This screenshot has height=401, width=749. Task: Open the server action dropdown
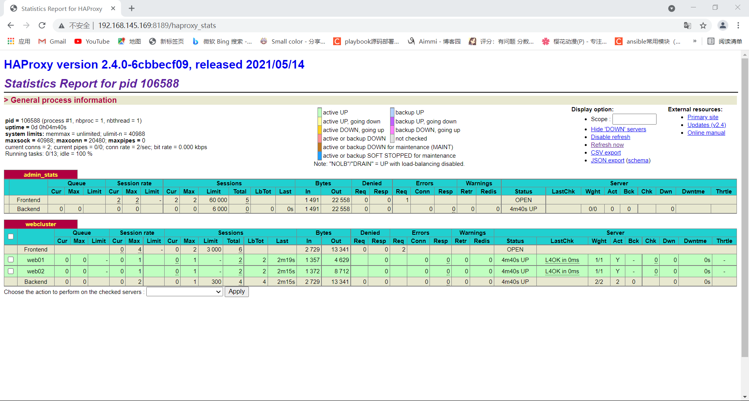pyautogui.click(x=185, y=292)
